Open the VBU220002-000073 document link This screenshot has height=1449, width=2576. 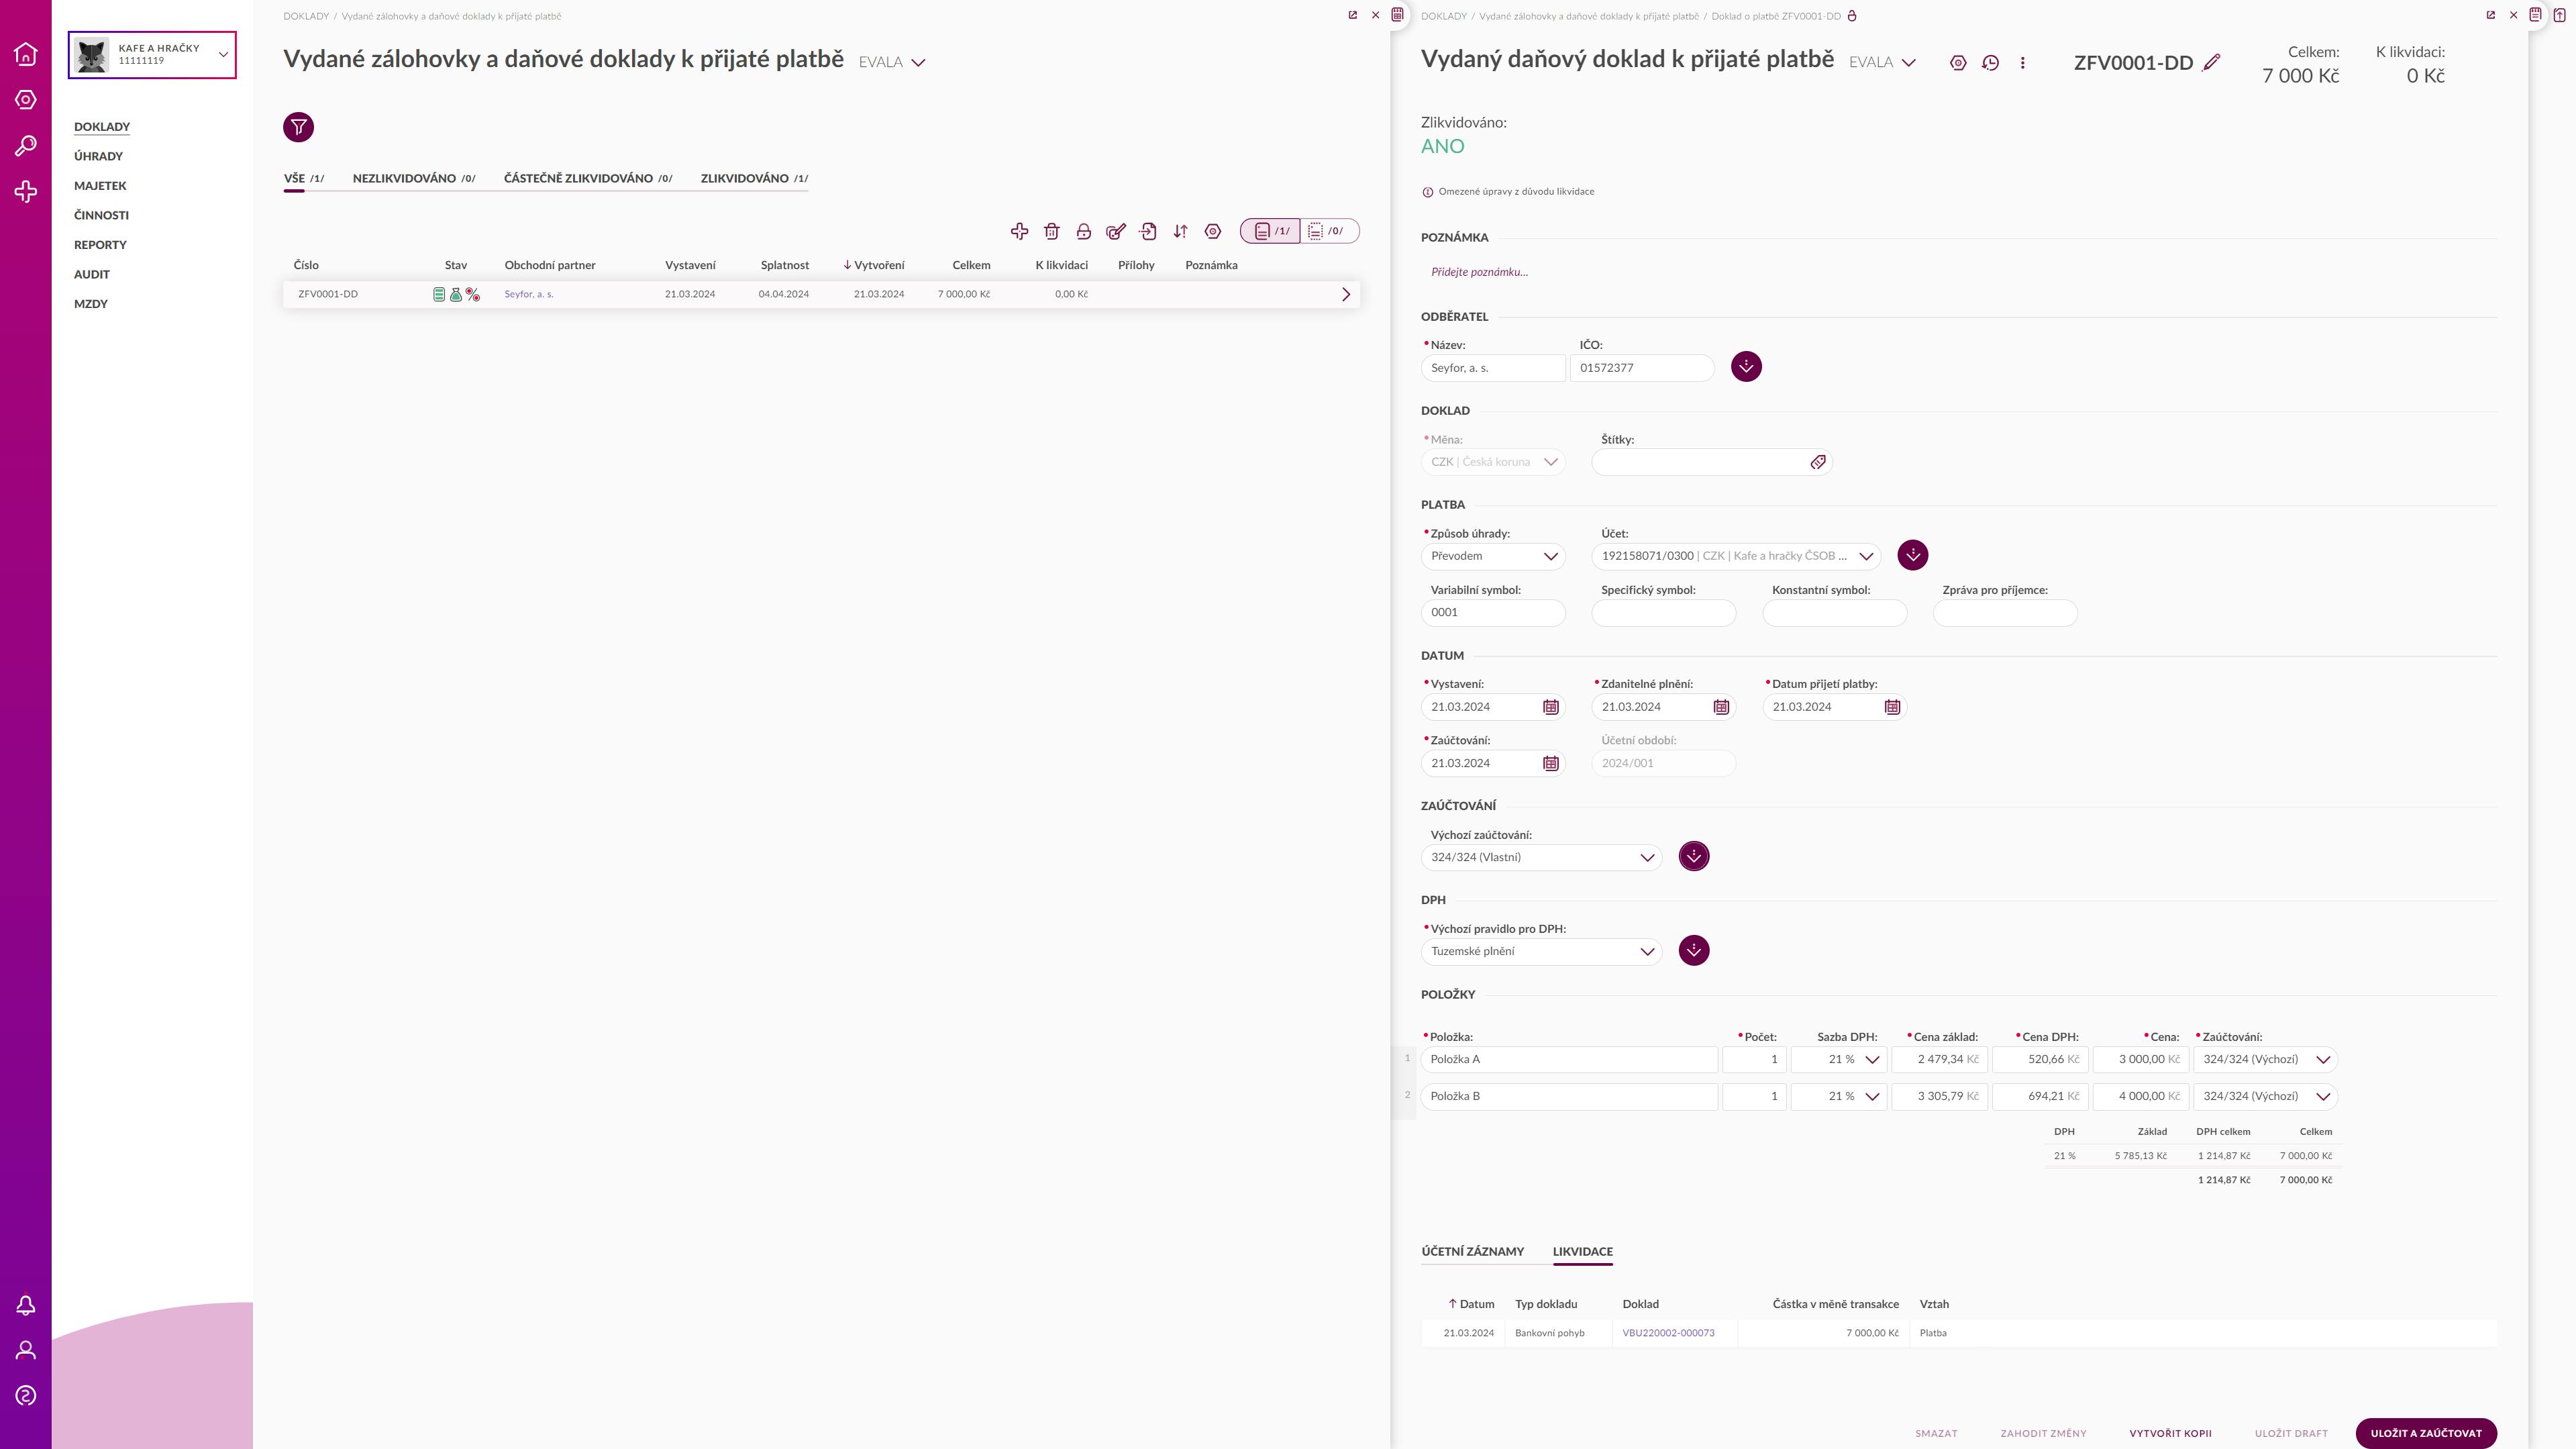pos(1668,1333)
